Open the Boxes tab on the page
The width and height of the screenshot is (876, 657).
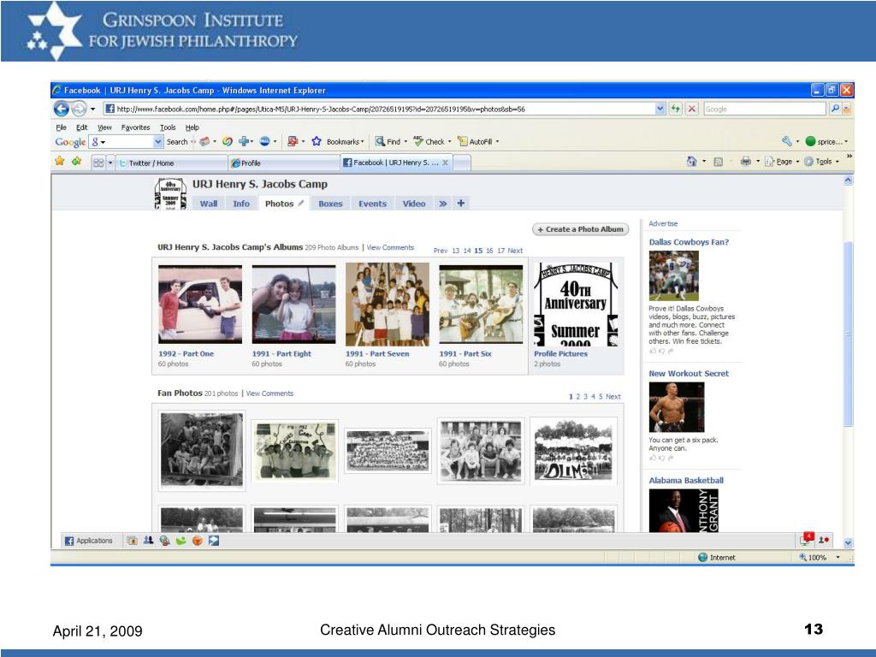tap(330, 204)
